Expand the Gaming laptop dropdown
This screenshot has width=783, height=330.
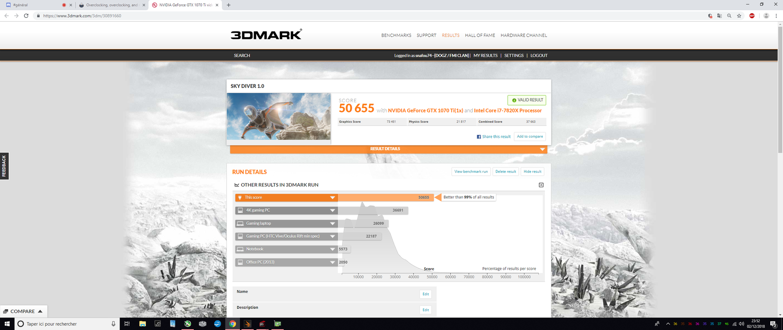pos(332,224)
